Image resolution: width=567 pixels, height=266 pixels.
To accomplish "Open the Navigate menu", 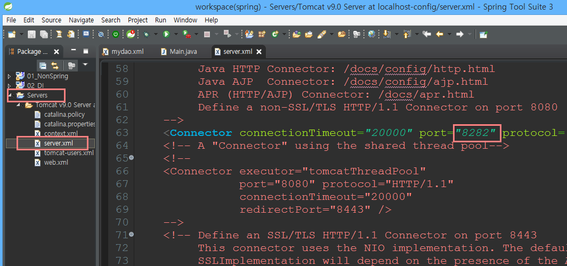I will tap(82, 20).
